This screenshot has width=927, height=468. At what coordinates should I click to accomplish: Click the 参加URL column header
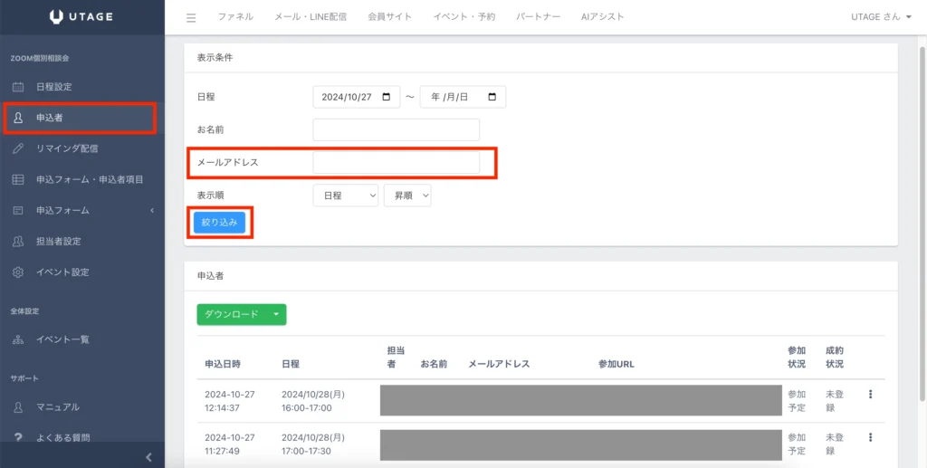pyautogui.click(x=616, y=364)
